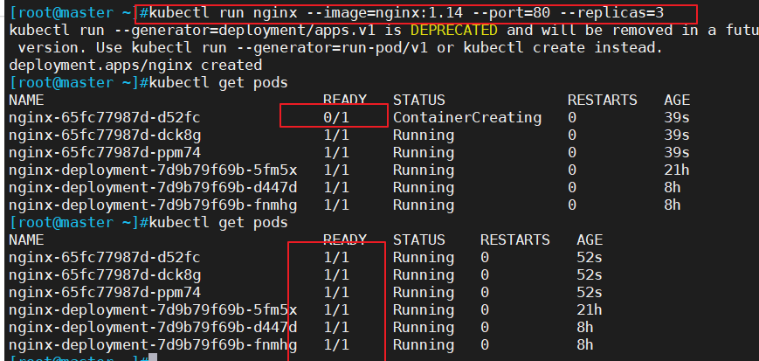Click the 'deployment.apps/nginx created' output line
This screenshot has height=361, width=759.
click(135, 65)
